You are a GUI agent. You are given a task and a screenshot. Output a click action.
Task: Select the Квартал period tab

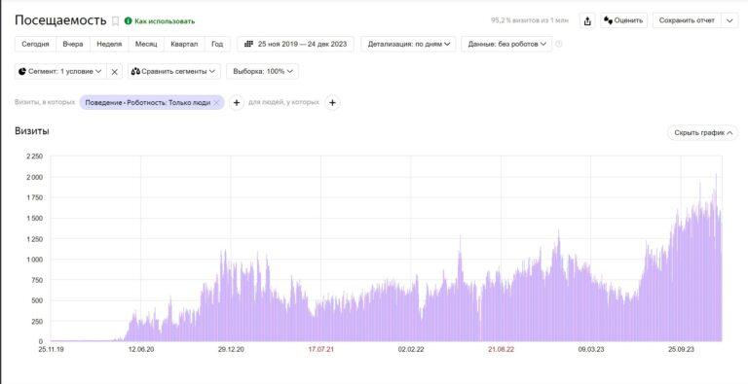pyautogui.click(x=184, y=44)
